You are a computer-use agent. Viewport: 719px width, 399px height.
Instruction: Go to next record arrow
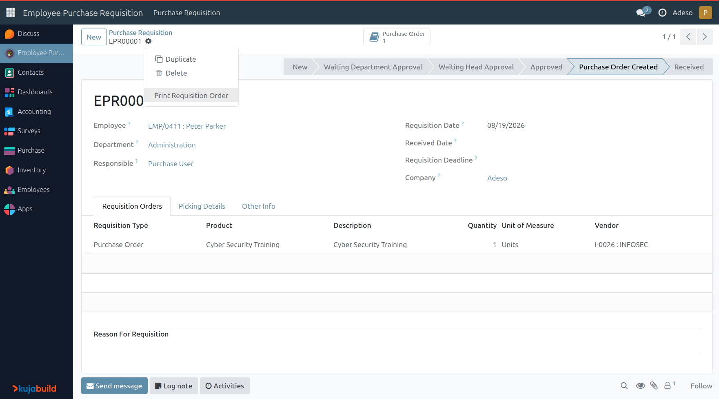705,37
